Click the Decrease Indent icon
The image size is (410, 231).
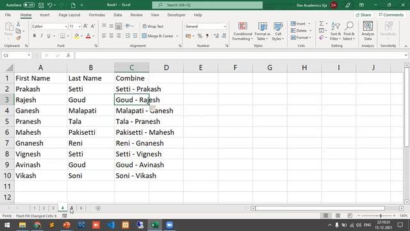coord(127,36)
